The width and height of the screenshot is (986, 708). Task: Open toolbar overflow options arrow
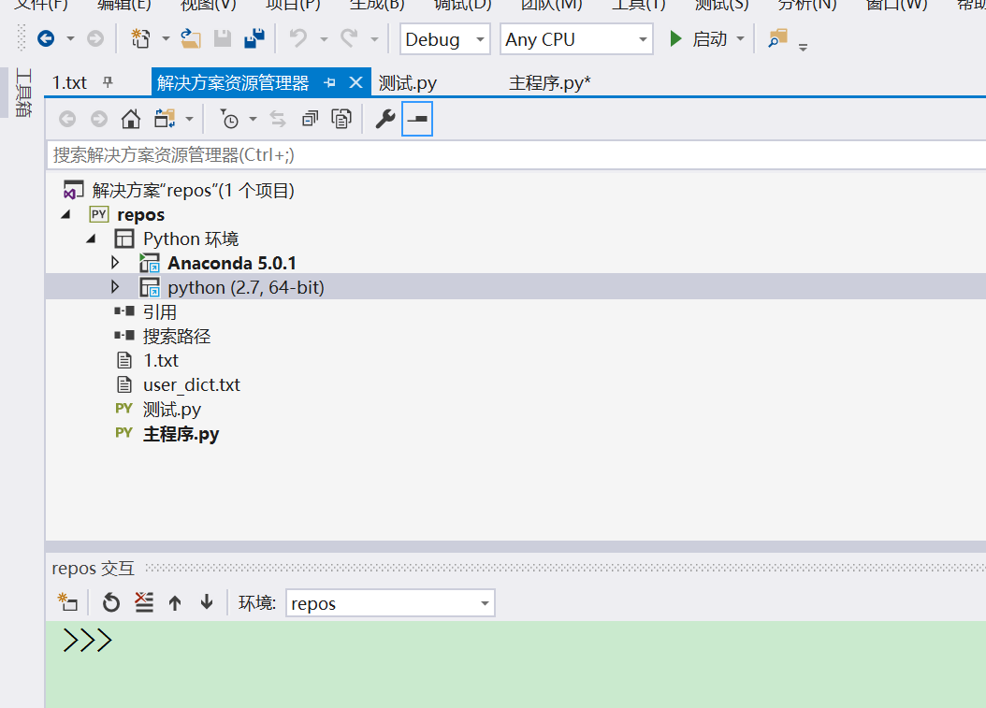point(803,47)
